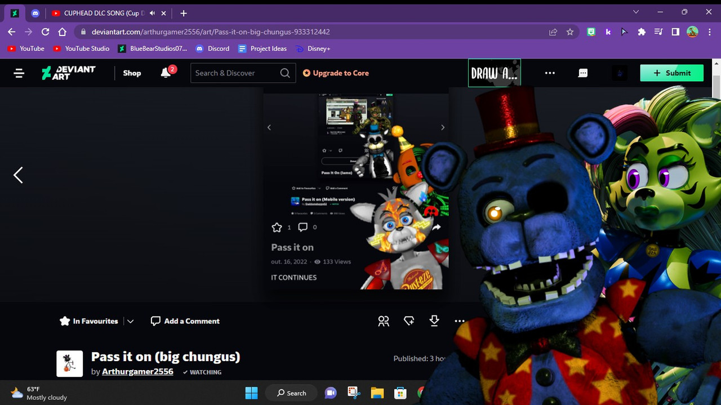
Task: Toggle the browser side panel
Action: [675, 32]
